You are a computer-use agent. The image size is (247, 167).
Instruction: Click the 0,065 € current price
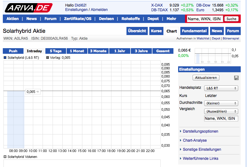pos(184,50)
